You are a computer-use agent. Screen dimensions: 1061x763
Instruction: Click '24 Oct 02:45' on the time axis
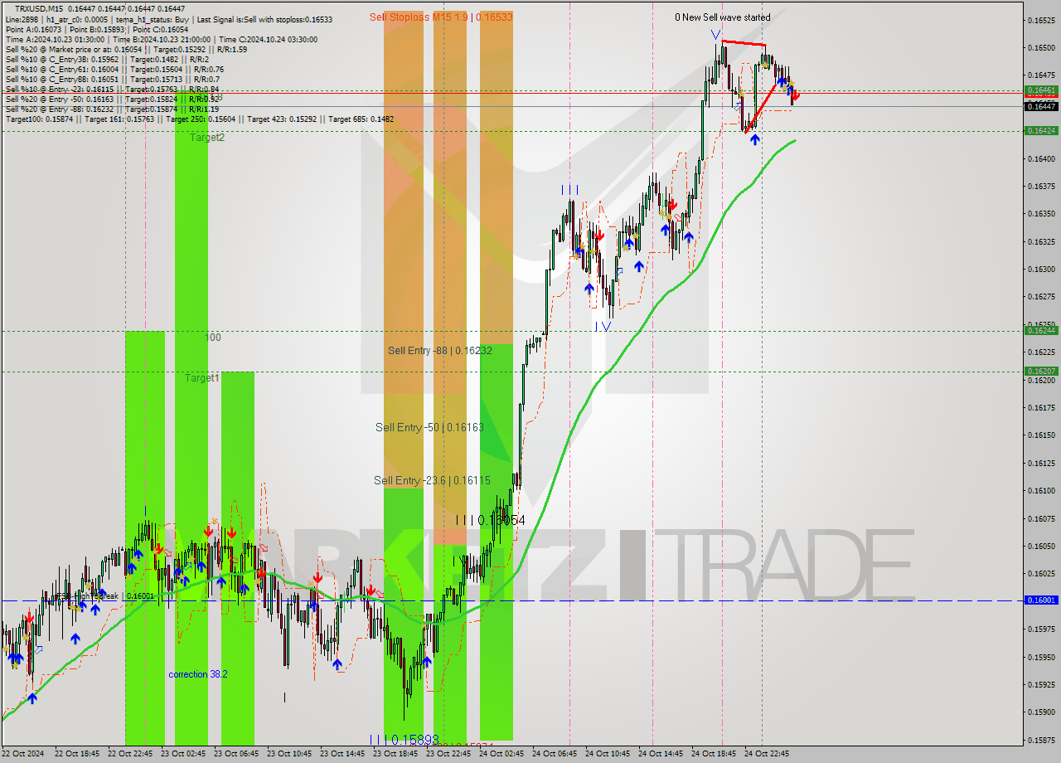tap(501, 754)
